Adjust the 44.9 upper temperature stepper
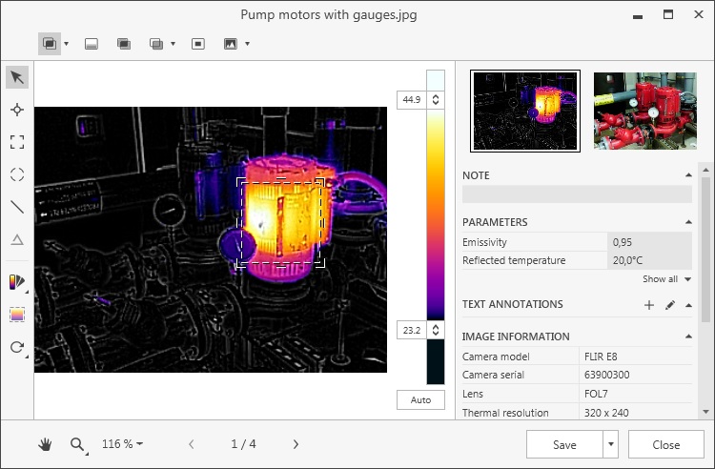The width and height of the screenshot is (715, 469). 437,99
